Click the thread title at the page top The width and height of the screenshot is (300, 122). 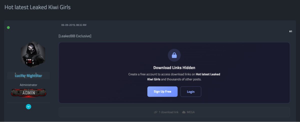click(37, 7)
